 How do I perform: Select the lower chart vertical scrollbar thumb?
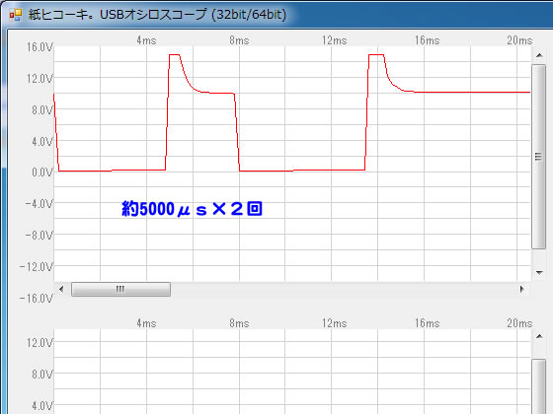coord(538,386)
